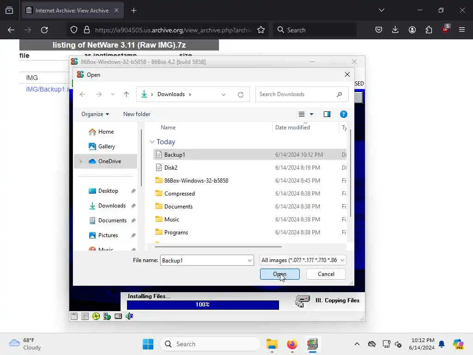Click sound speaker icon in 86Box status bar
The width and height of the screenshot is (473, 355).
tap(129, 316)
